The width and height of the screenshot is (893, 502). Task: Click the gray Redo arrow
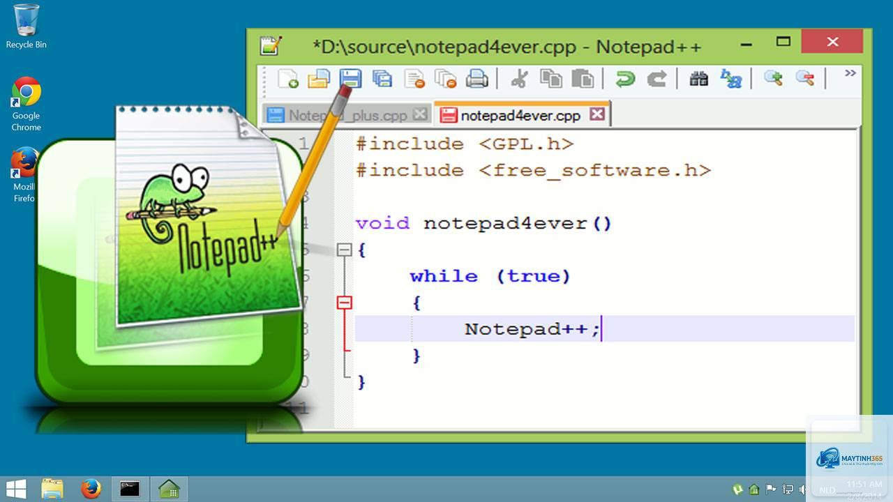[x=656, y=78]
